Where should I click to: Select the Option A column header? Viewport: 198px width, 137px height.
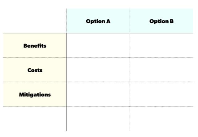98,21
